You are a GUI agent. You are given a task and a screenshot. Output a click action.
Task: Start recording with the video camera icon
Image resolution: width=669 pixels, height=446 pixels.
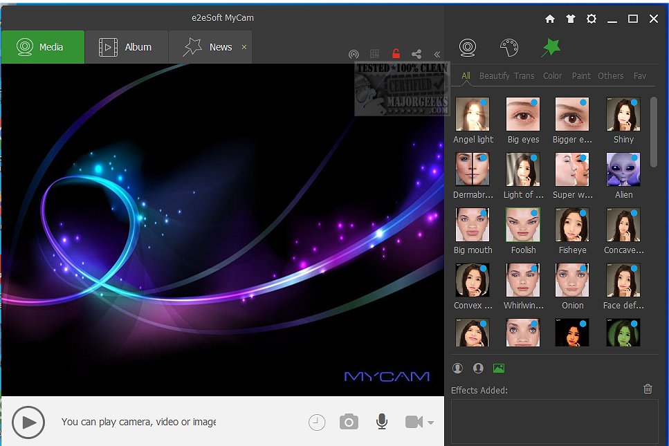414,422
